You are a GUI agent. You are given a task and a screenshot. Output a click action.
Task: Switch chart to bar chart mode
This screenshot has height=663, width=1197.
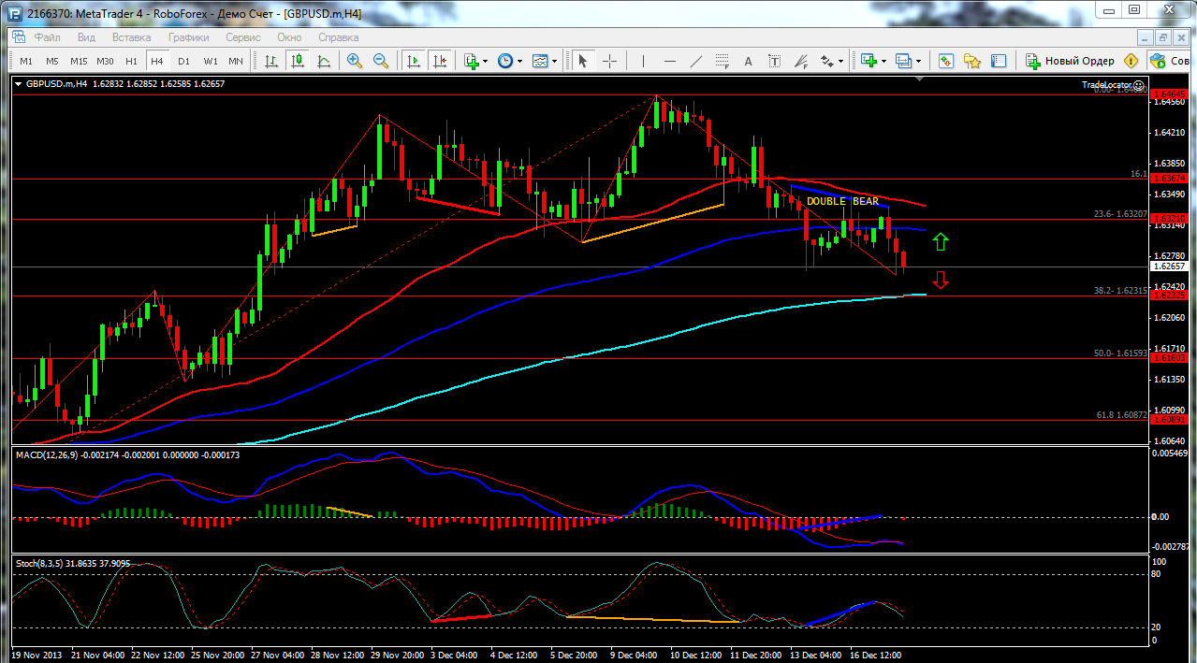271,61
